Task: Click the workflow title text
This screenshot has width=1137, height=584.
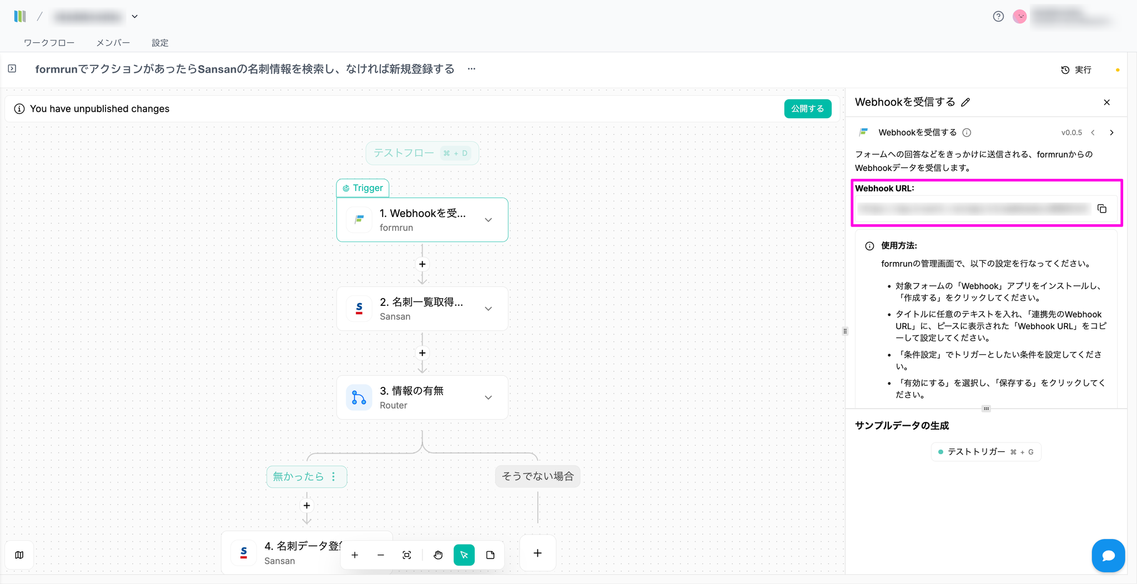Action: (245, 69)
